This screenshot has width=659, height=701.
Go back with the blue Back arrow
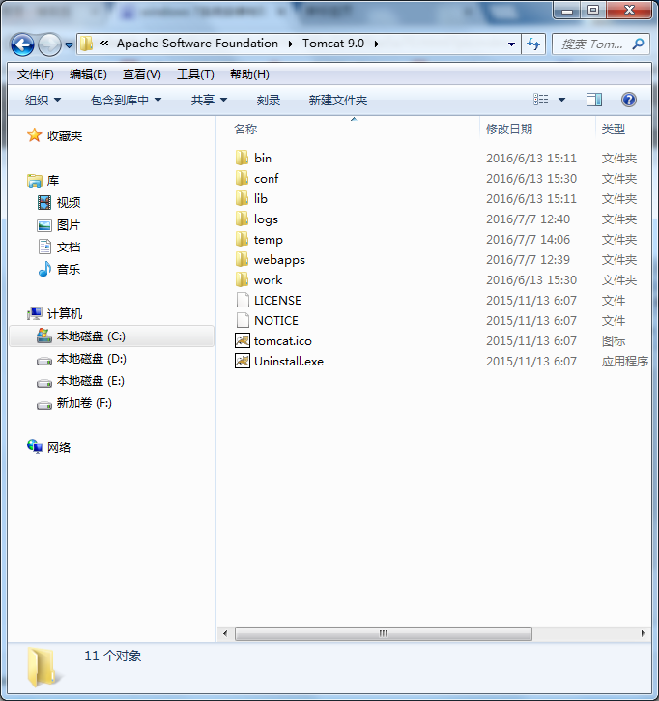tap(22, 44)
